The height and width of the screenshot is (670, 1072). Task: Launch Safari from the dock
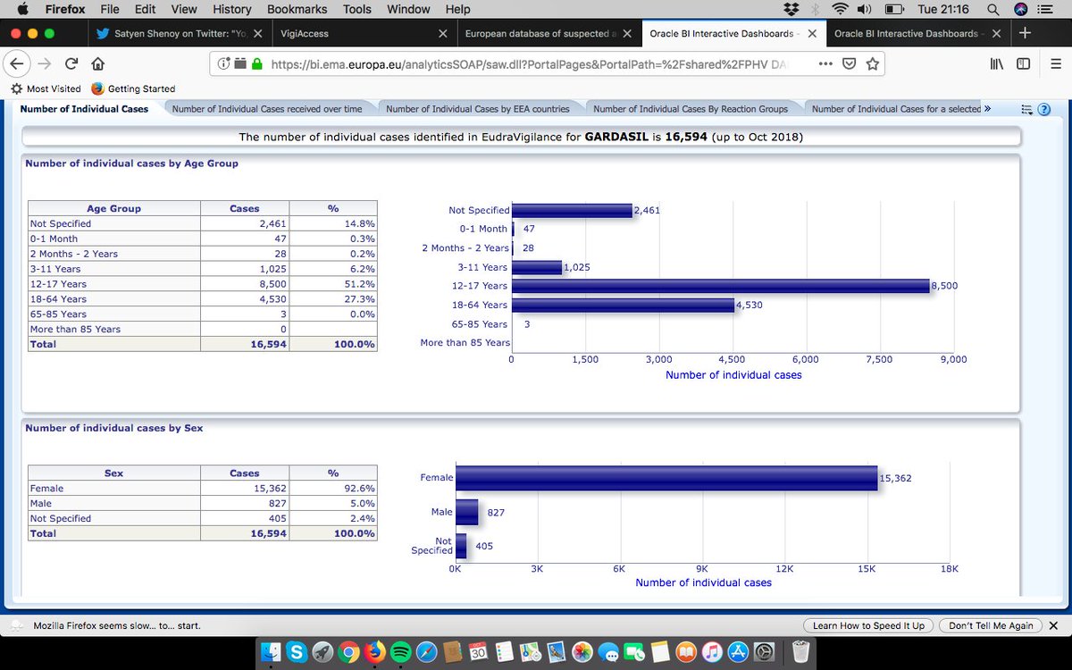pos(426,652)
